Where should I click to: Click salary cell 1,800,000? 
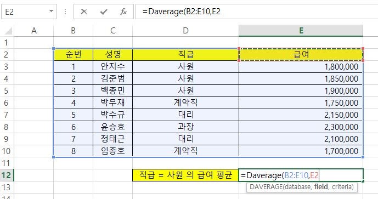click(301, 67)
